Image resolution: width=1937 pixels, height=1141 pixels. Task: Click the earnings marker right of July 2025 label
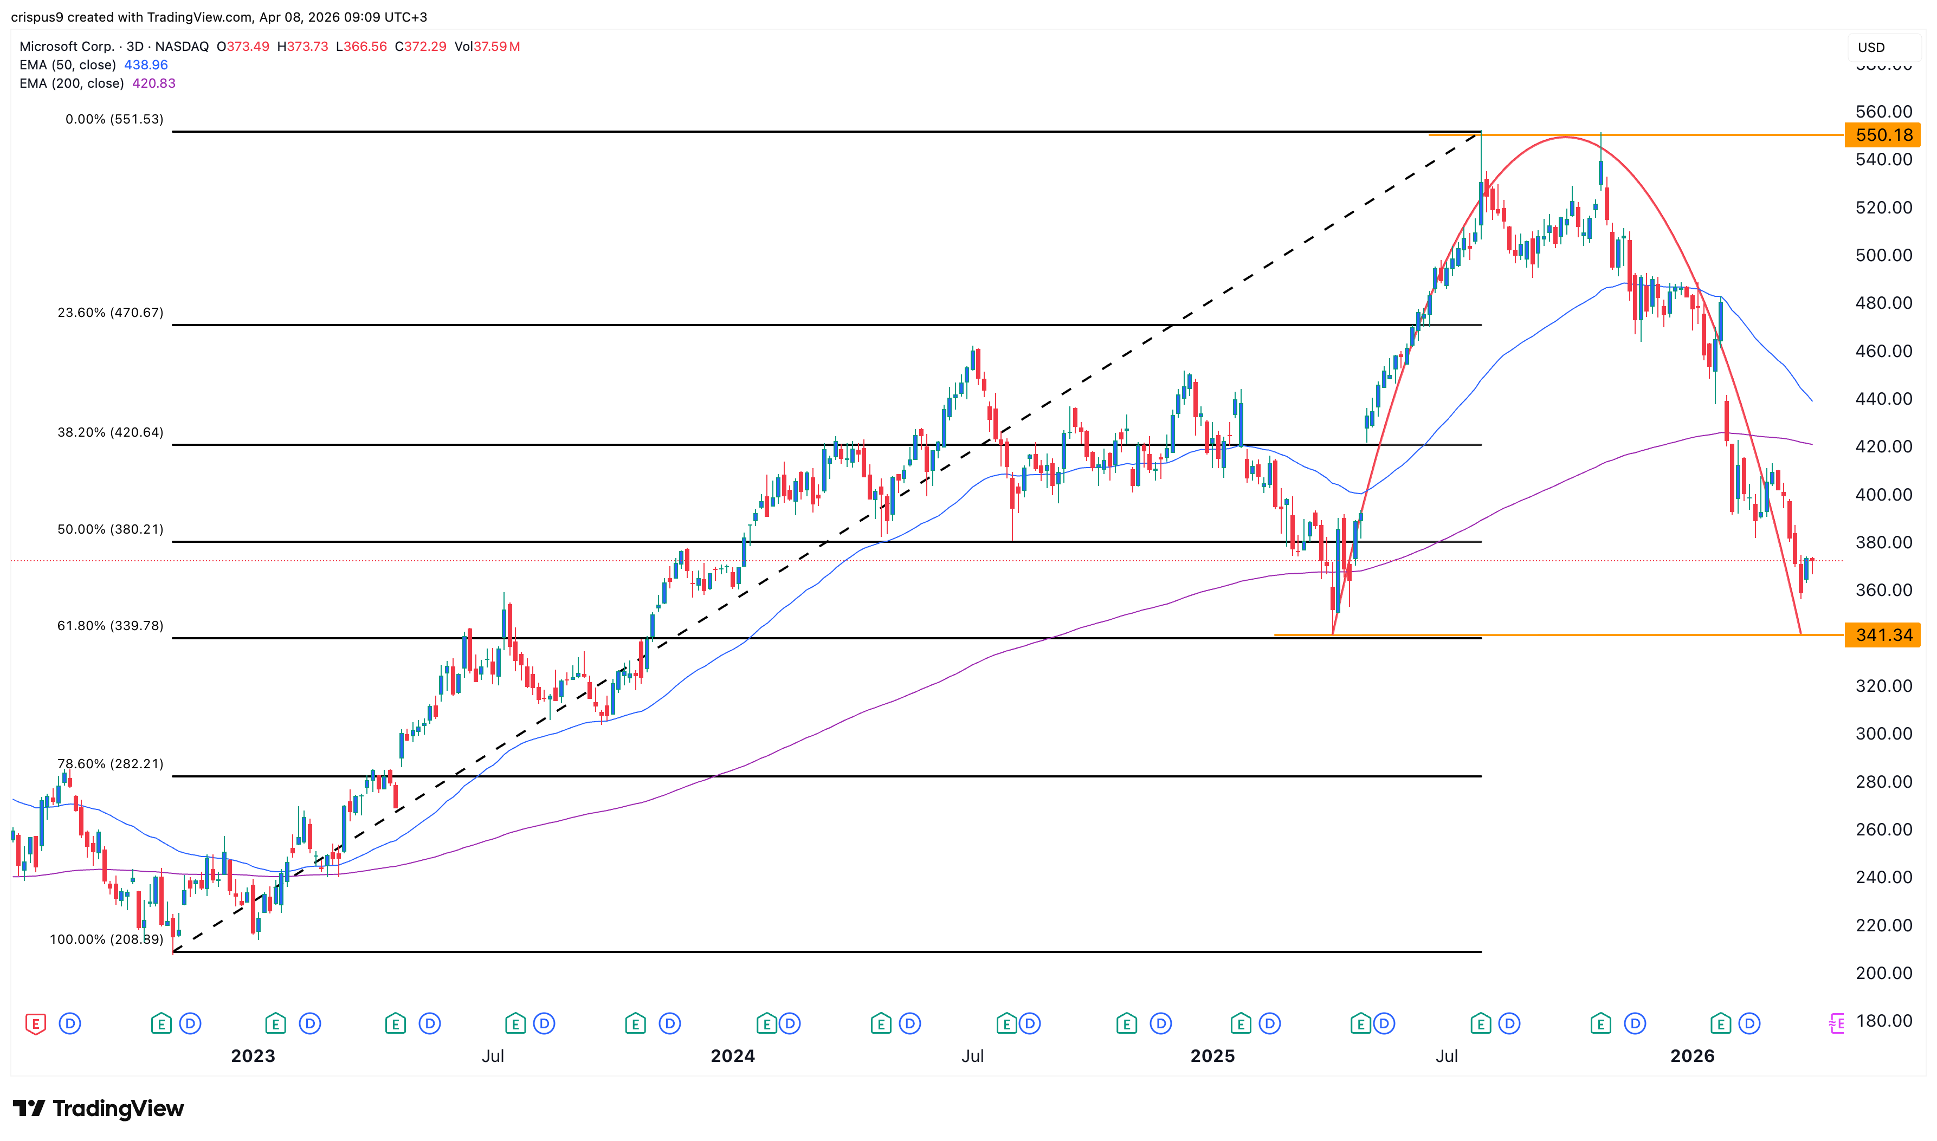coord(1480,1023)
